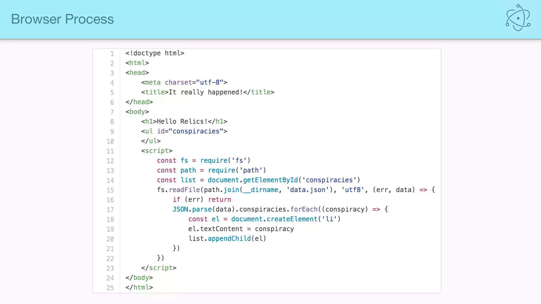Click the Electron atom logo icon
541x304 pixels.
[518, 18]
